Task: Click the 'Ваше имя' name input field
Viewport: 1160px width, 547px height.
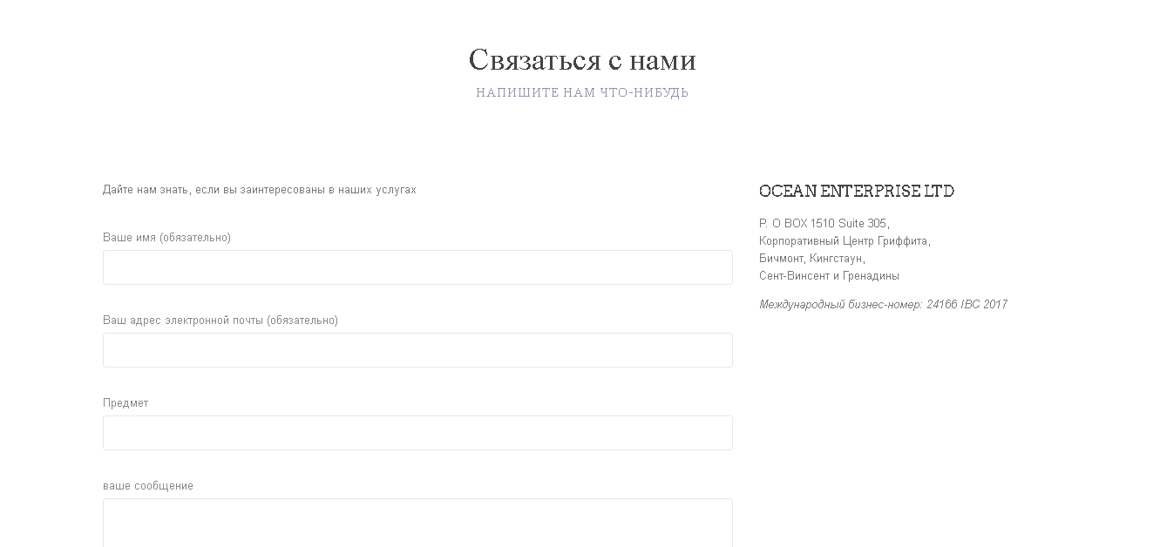Action: pyautogui.click(x=417, y=267)
